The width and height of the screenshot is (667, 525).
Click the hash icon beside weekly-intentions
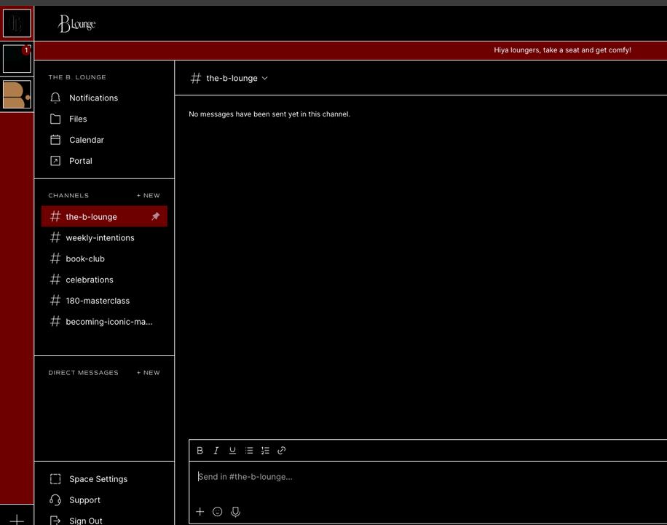click(x=55, y=237)
